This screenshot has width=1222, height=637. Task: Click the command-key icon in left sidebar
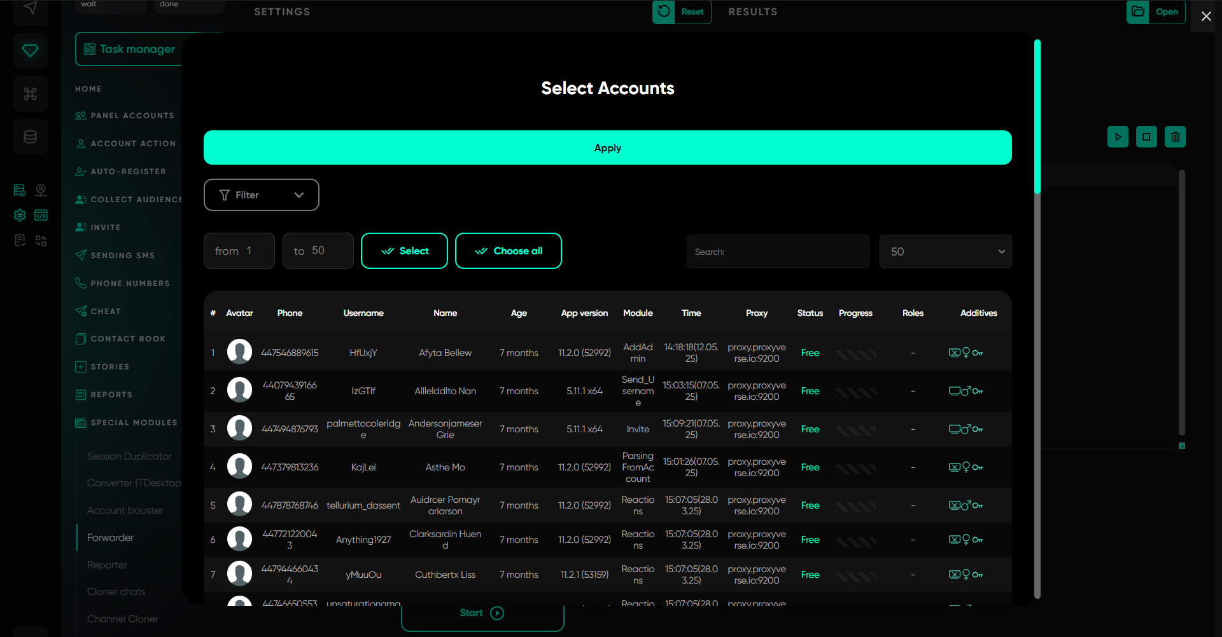(x=30, y=94)
